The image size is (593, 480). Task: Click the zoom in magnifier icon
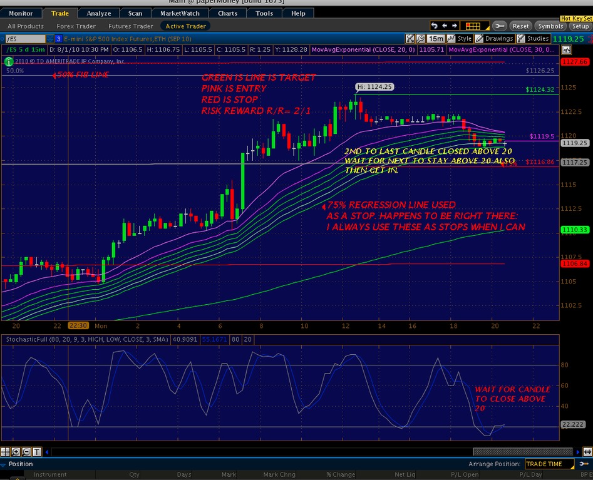tap(16, 452)
